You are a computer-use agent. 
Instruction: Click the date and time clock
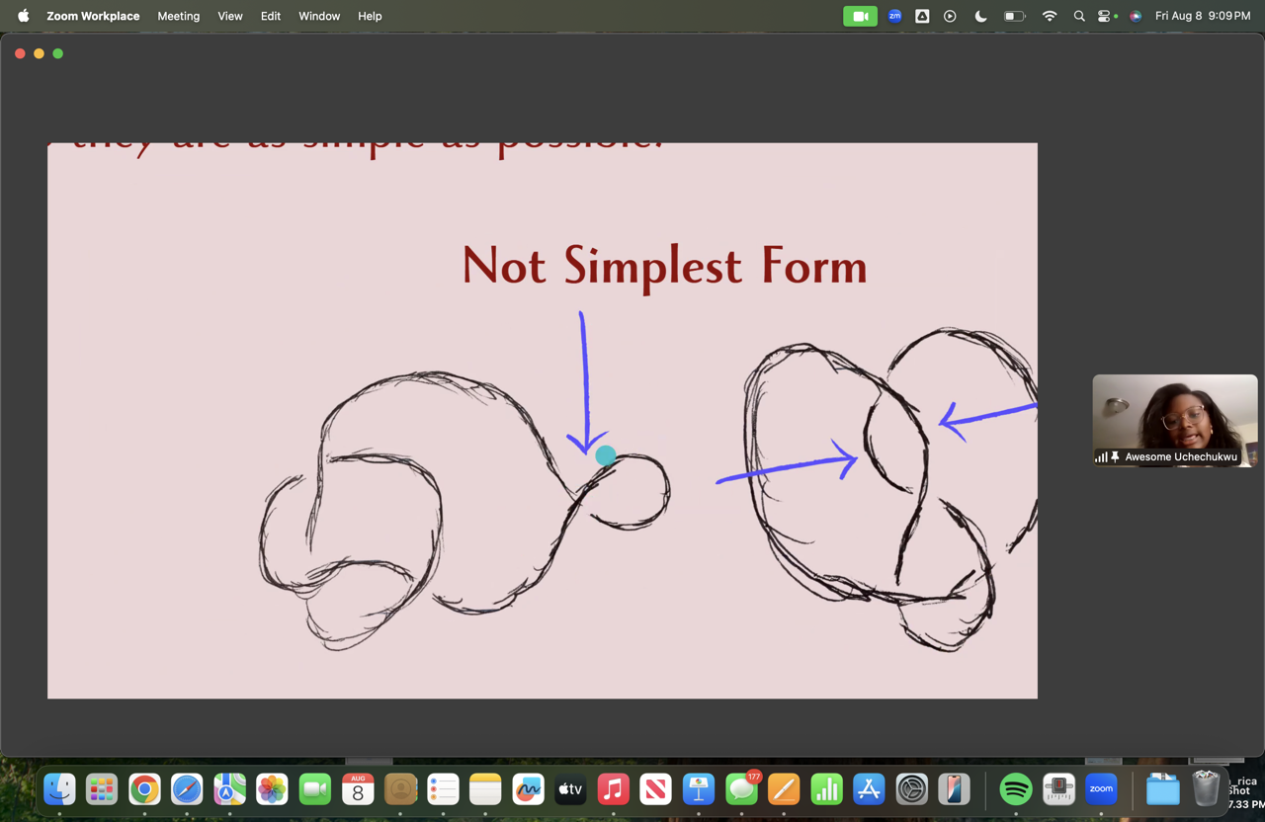tap(1203, 16)
